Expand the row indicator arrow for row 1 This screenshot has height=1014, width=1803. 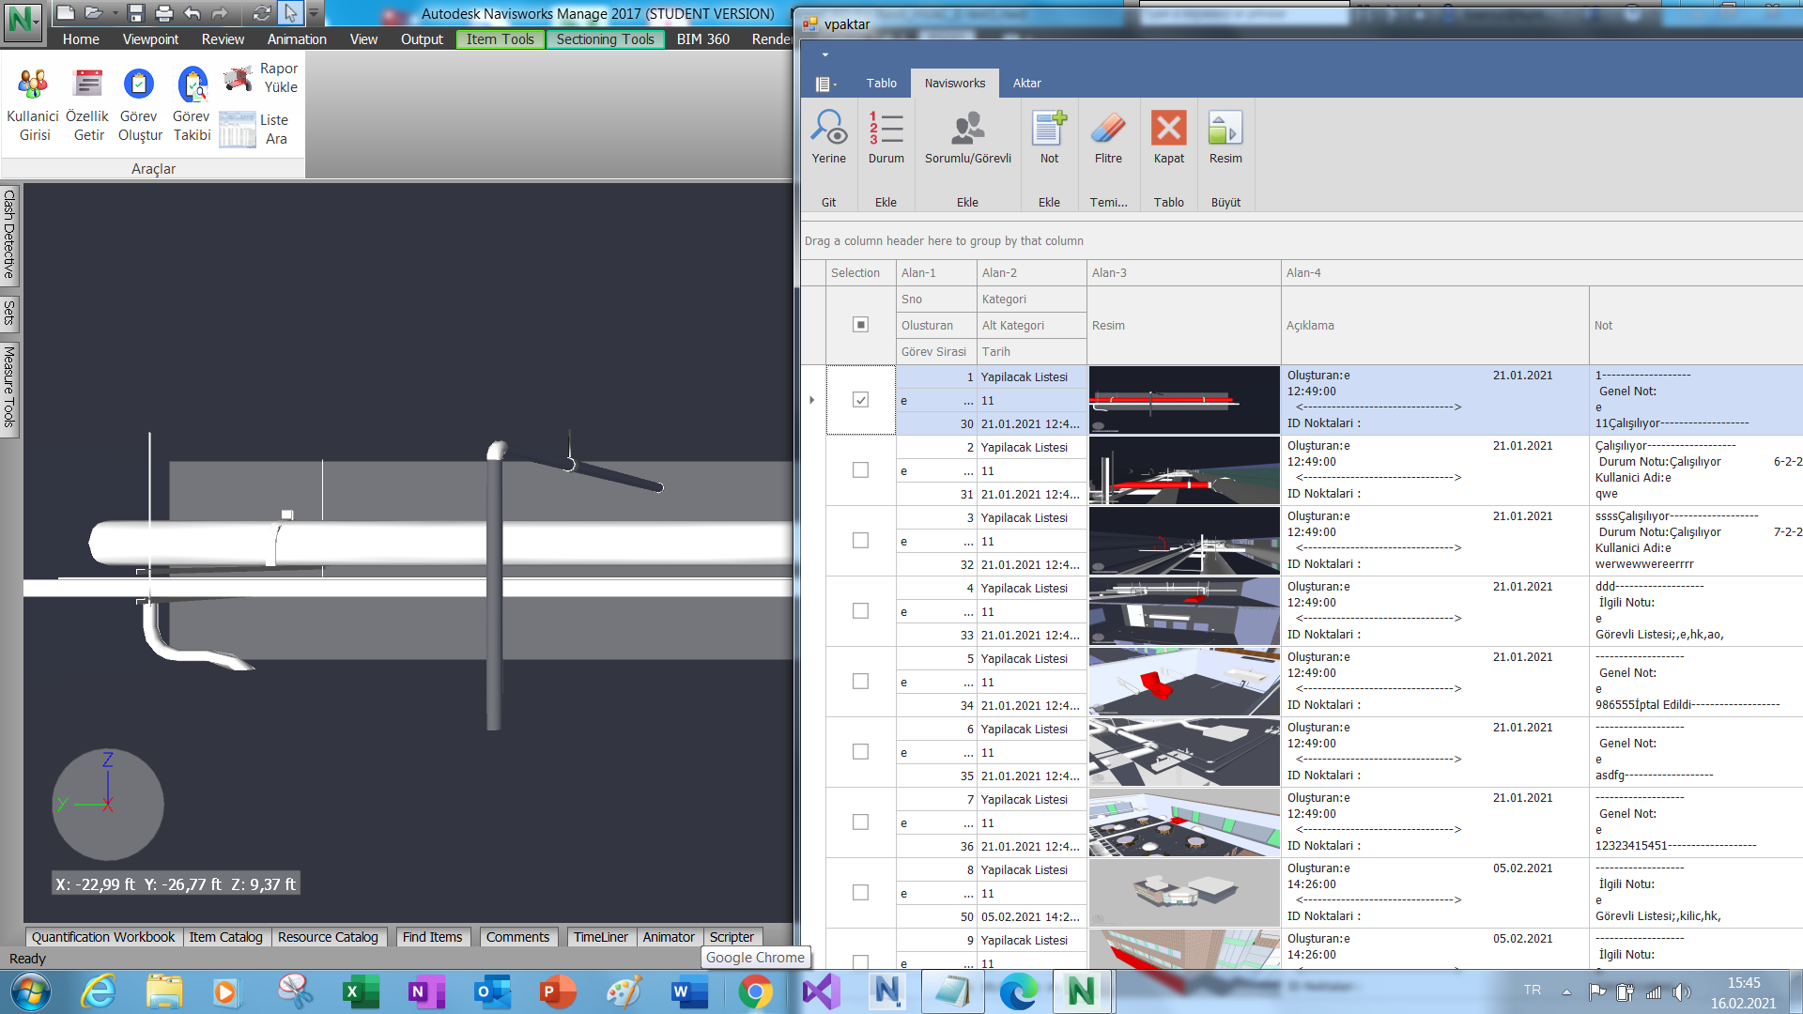click(x=812, y=400)
